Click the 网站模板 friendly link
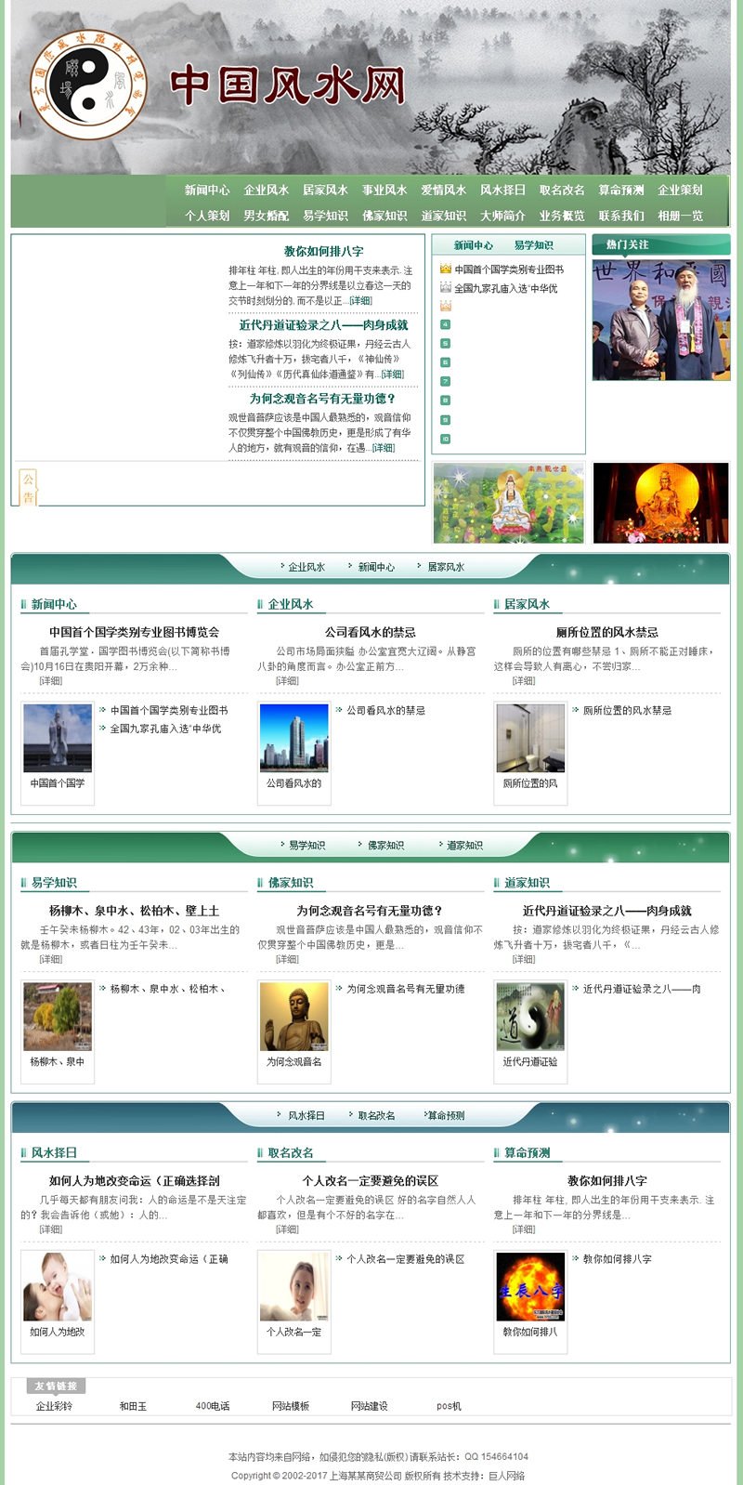Viewport: 743px width, 1485px height. click(290, 1406)
